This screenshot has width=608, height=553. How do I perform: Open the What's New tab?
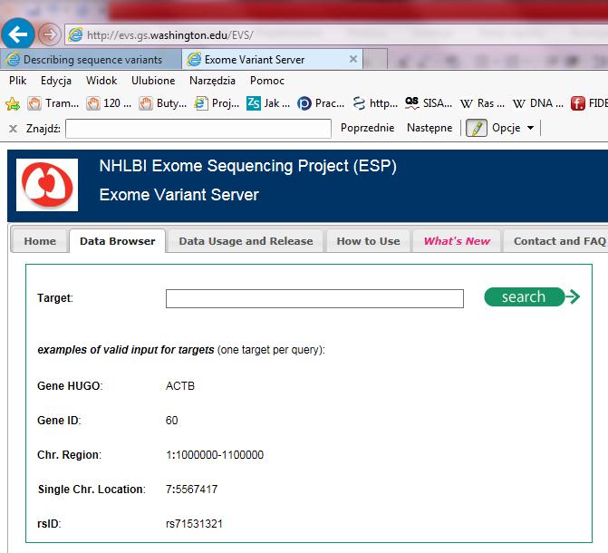(x=457, y=241)
